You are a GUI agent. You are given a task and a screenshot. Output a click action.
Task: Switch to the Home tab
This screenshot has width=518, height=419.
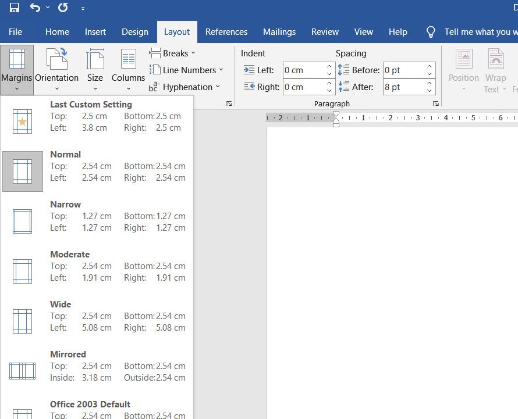click(57, 32)
